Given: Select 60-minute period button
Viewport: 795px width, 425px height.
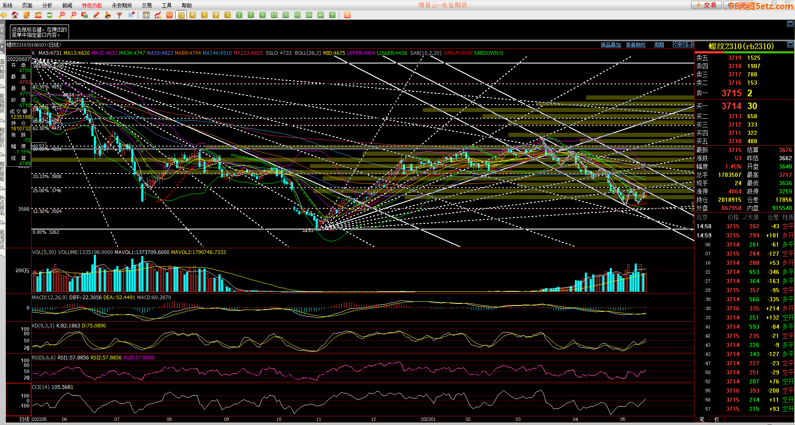Looking at the screenshot, I should point(297,15).
